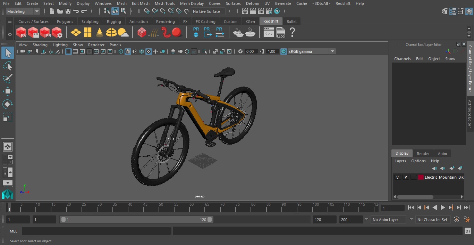474x245 pixels.
Task: Switch to the Render layer tab
Action: click(x=423, y=153)
